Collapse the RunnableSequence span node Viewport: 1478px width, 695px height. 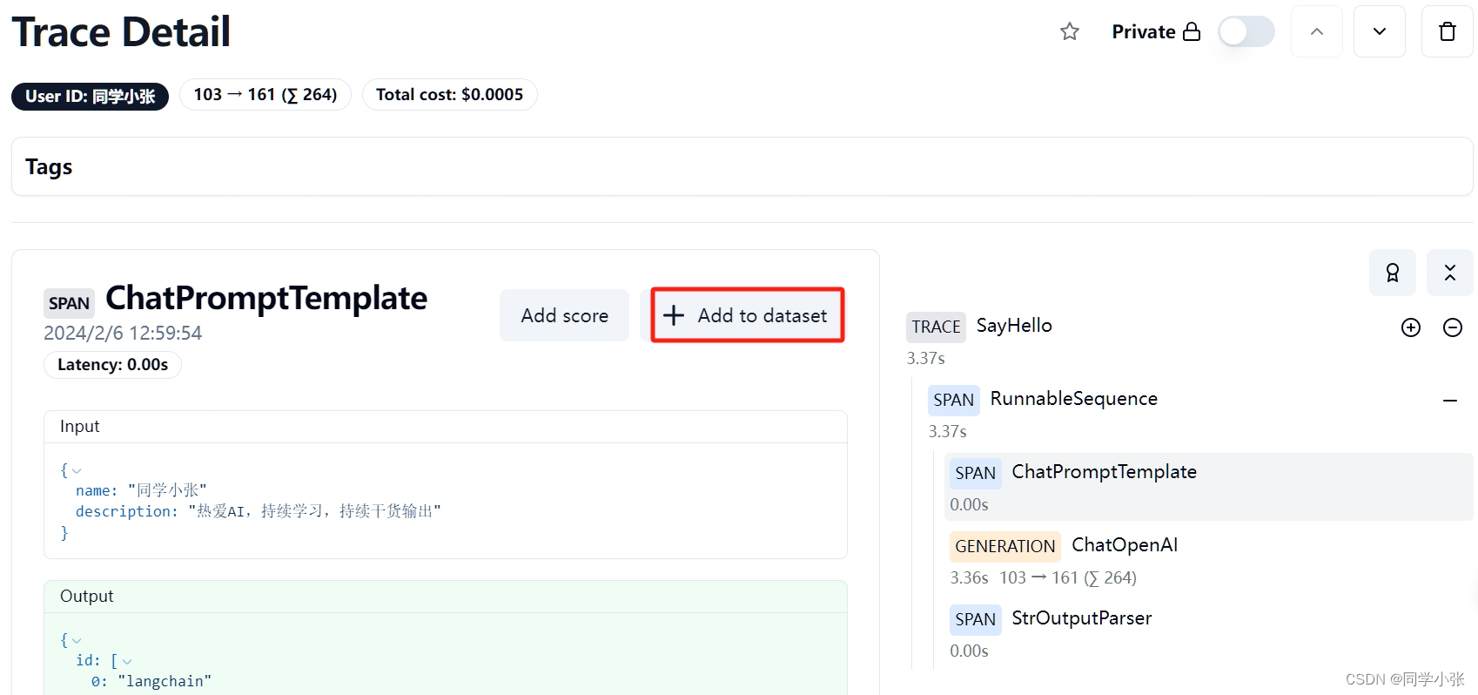click(1449, 401)
